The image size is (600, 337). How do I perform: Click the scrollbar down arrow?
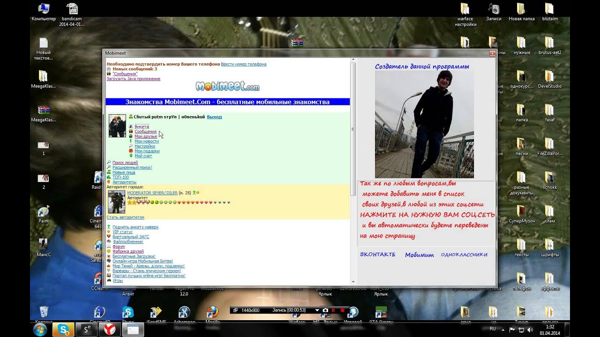352,282
